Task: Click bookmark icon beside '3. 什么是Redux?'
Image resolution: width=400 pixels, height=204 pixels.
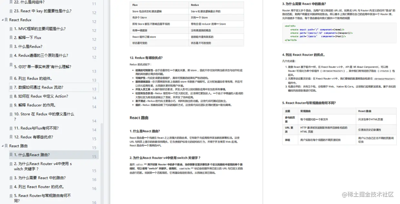Action: [x=11, y=46]
